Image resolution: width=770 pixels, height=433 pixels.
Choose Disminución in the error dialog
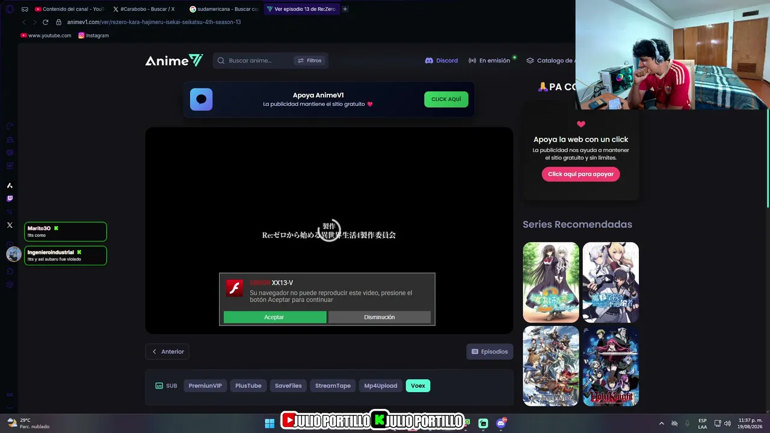[380, 317]
